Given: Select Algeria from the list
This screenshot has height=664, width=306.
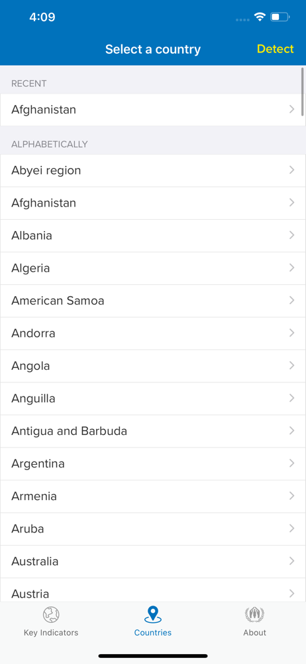Looking at the screenshot, I should (x=153, y=268).
